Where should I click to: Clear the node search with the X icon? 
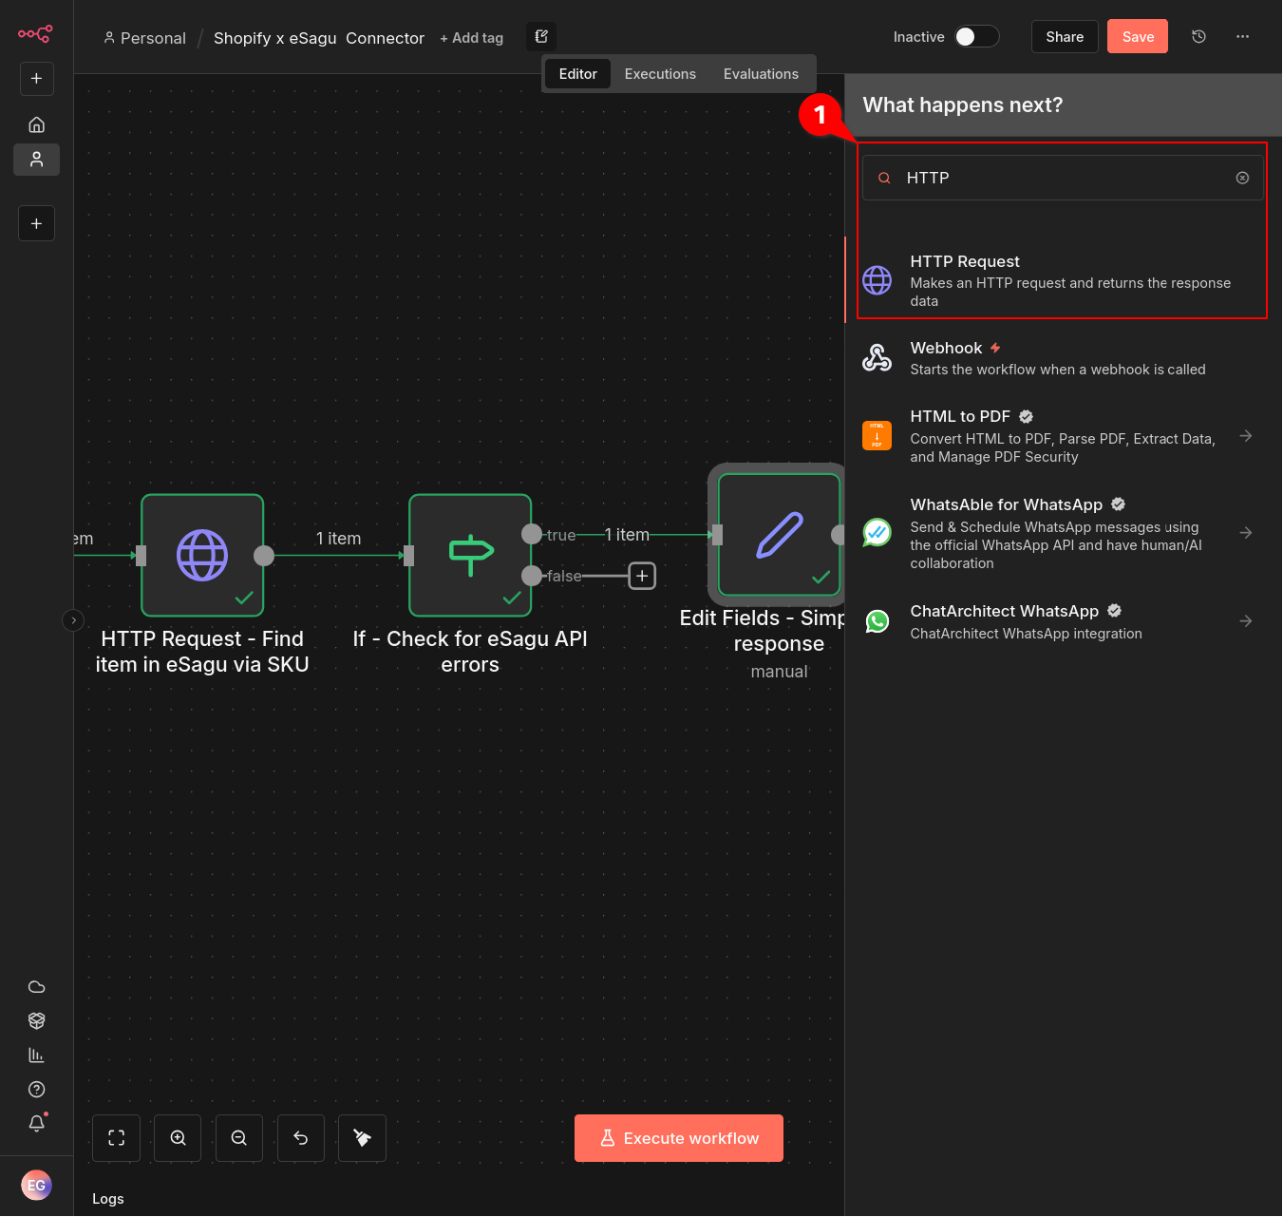point(1242,178)
